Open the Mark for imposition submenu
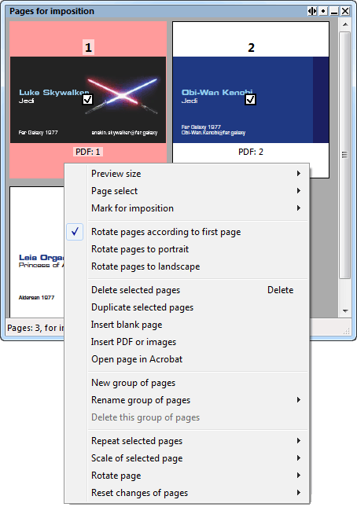 point(186,208)
